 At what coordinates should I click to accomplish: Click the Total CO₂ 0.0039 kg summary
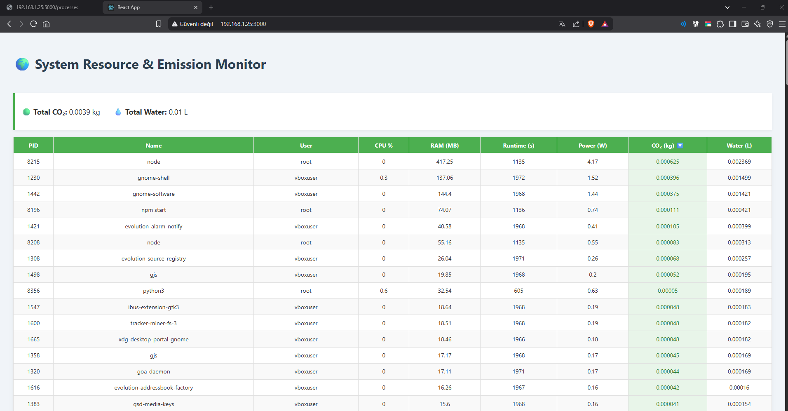[61, 112]
